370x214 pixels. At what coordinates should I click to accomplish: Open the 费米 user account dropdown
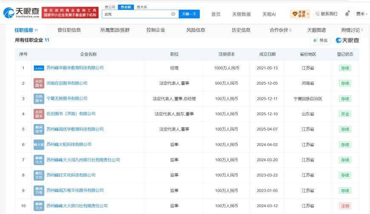pyautogui.click(x=362, y=14)
